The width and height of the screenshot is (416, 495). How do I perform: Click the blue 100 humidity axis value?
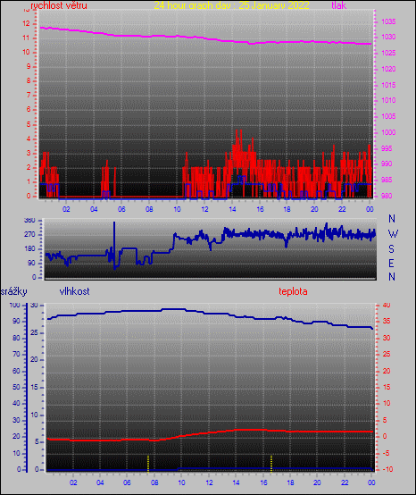click(x=14, y=305)
